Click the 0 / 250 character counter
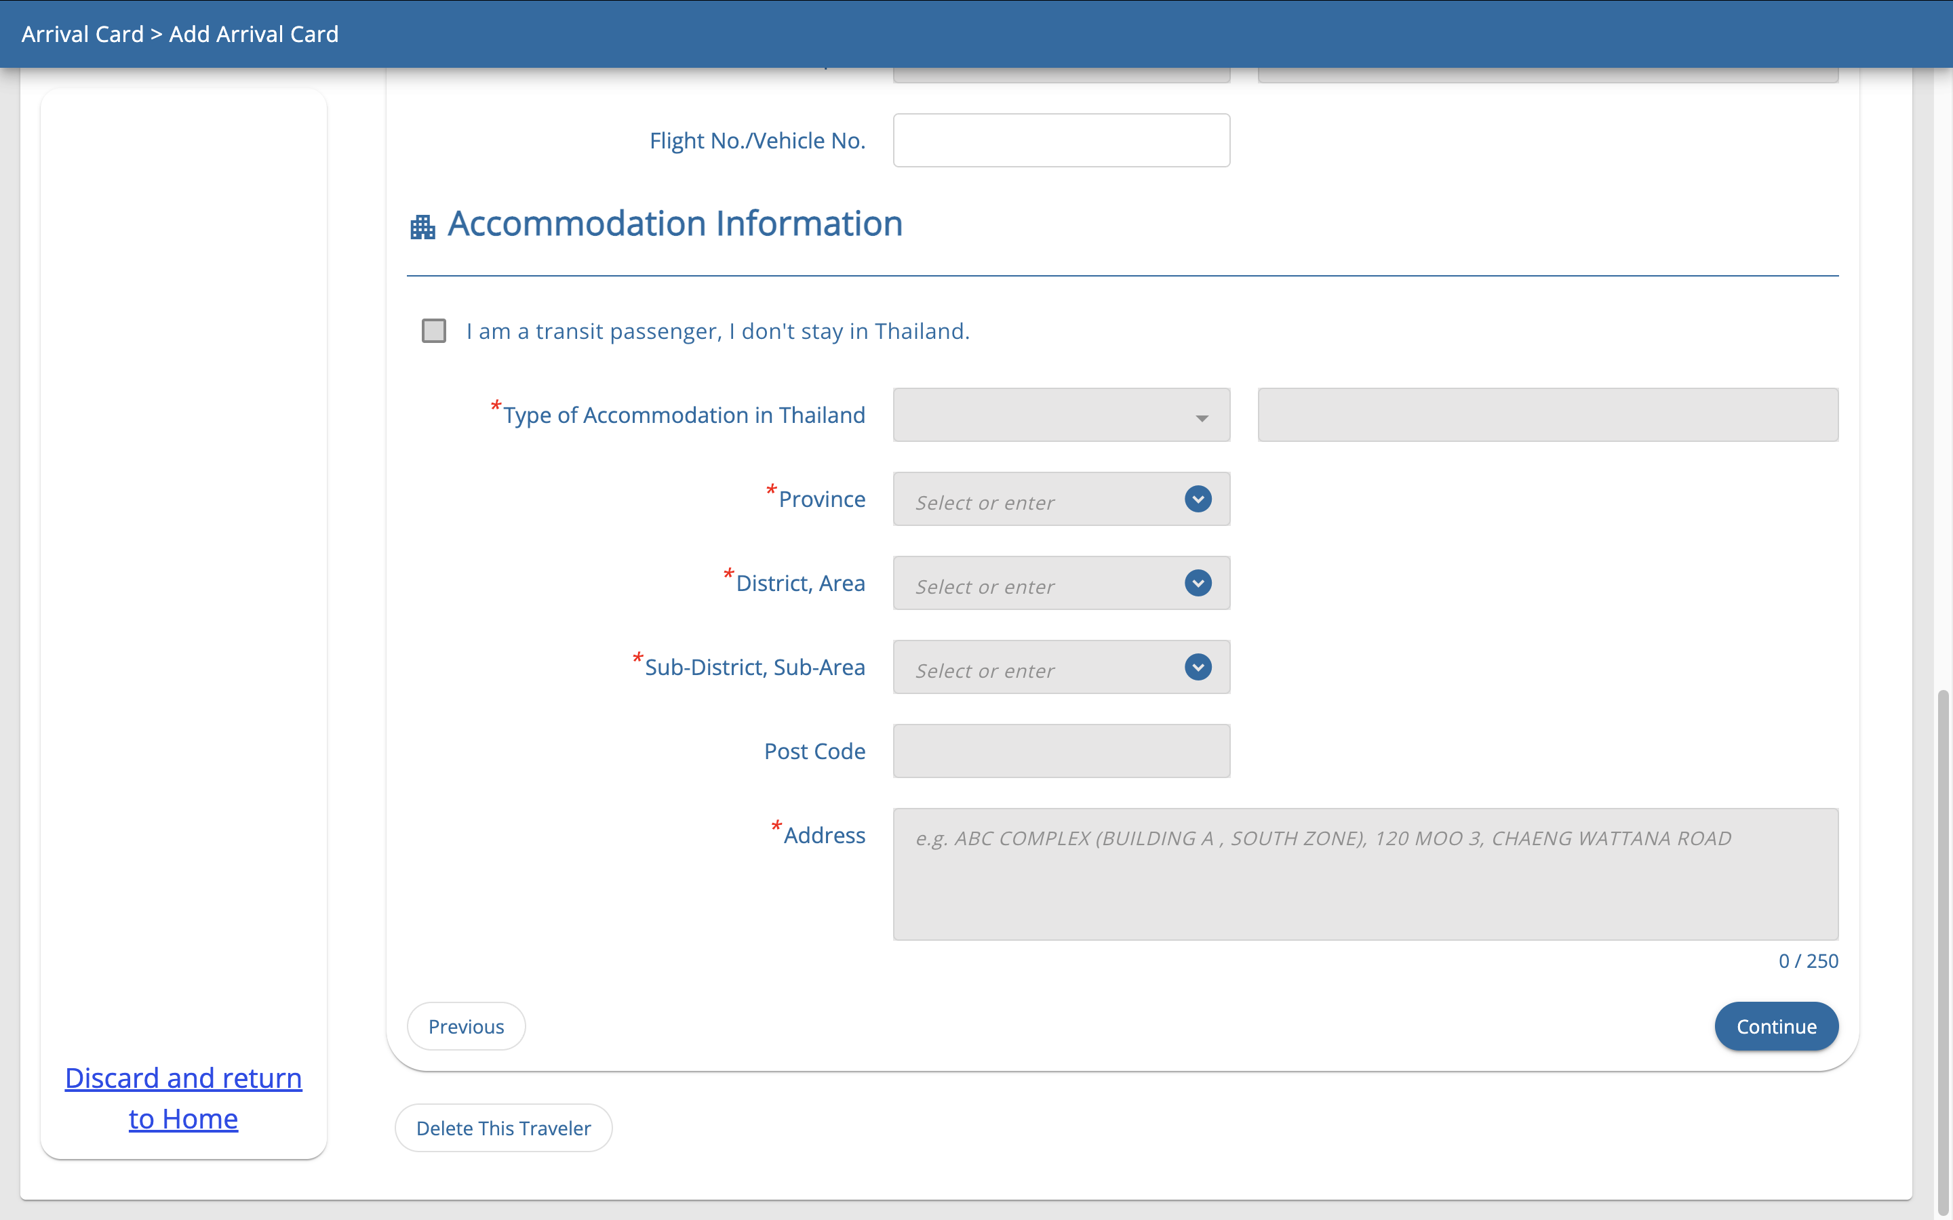The width and height of the screenshot is (1953, 1220). coord(1809,961)
